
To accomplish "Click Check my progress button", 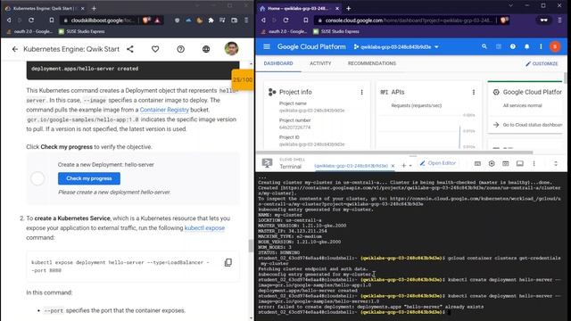I will [89, 178].
